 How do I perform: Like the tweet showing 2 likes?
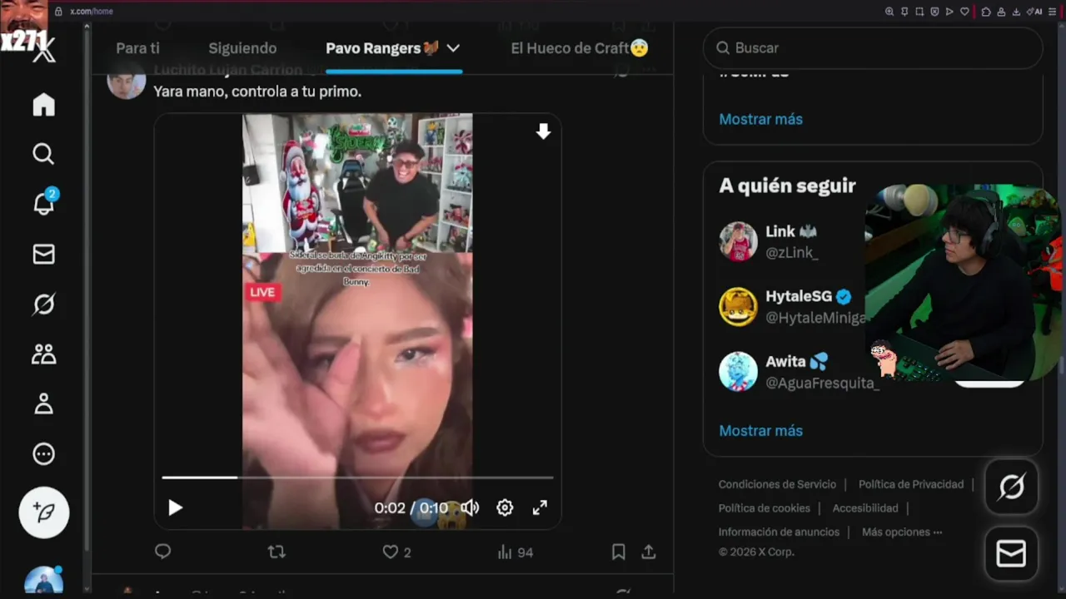[x=396, y=552]
